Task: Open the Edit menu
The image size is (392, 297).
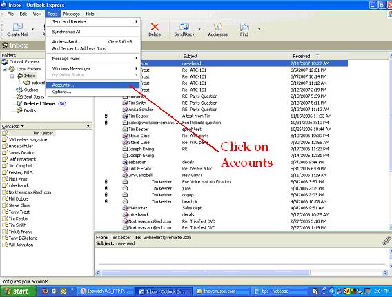Action: (23, 14)
